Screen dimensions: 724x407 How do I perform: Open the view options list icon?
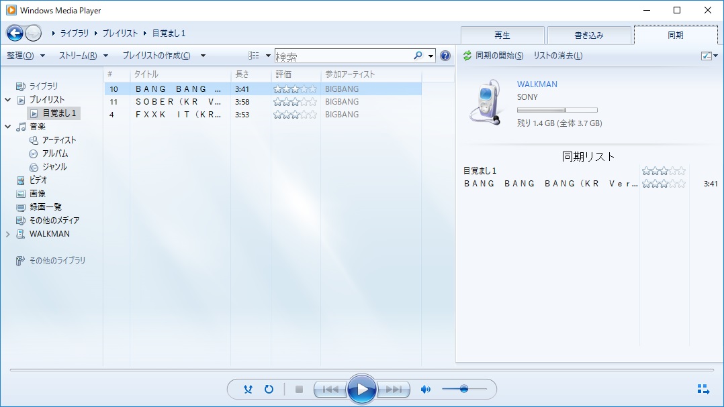coord(253,55)
